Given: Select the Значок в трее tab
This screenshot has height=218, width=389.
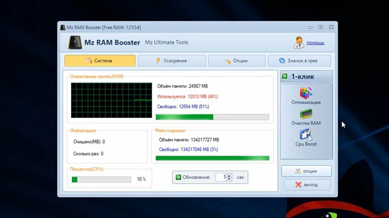Looking at the screenshot, I should (x=299, y=60).
